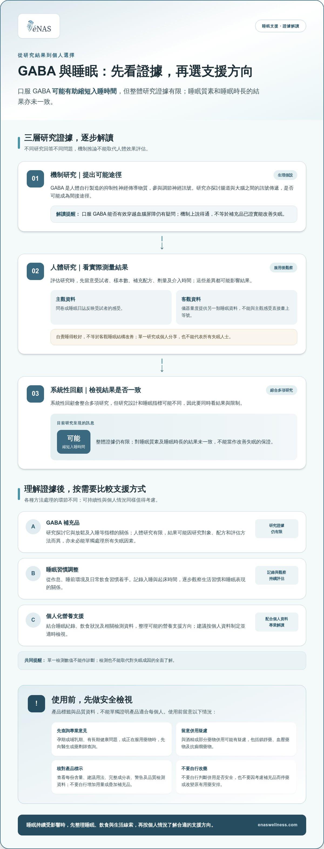Click the 留意併用疑慮 card

[x=236, y=739]
